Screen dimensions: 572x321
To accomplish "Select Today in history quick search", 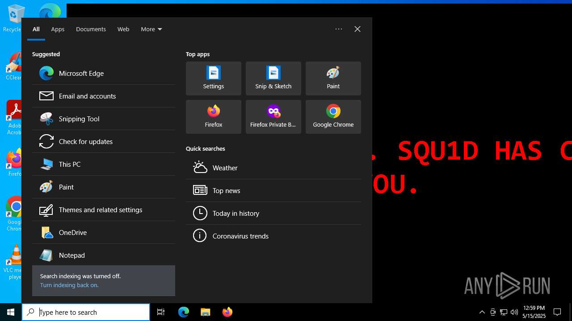I will click(x=273, y=213).
